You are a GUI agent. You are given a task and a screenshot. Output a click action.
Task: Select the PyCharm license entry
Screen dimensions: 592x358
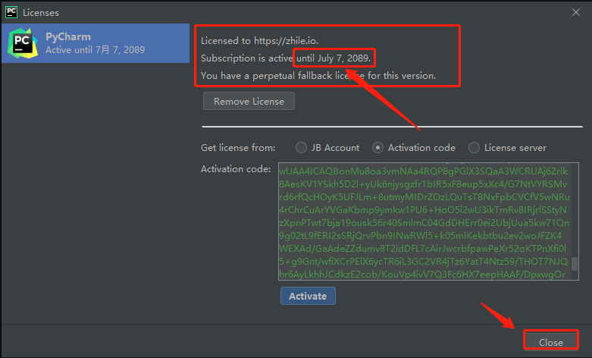point(96,43)
